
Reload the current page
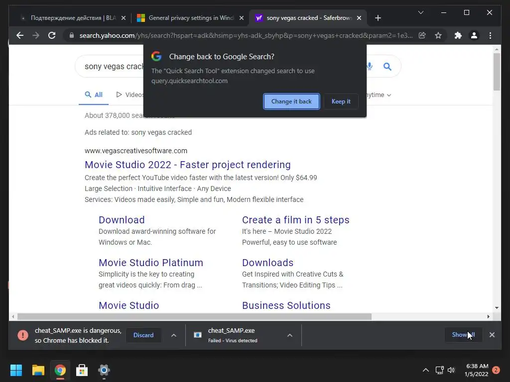click(x=52, y=35)
